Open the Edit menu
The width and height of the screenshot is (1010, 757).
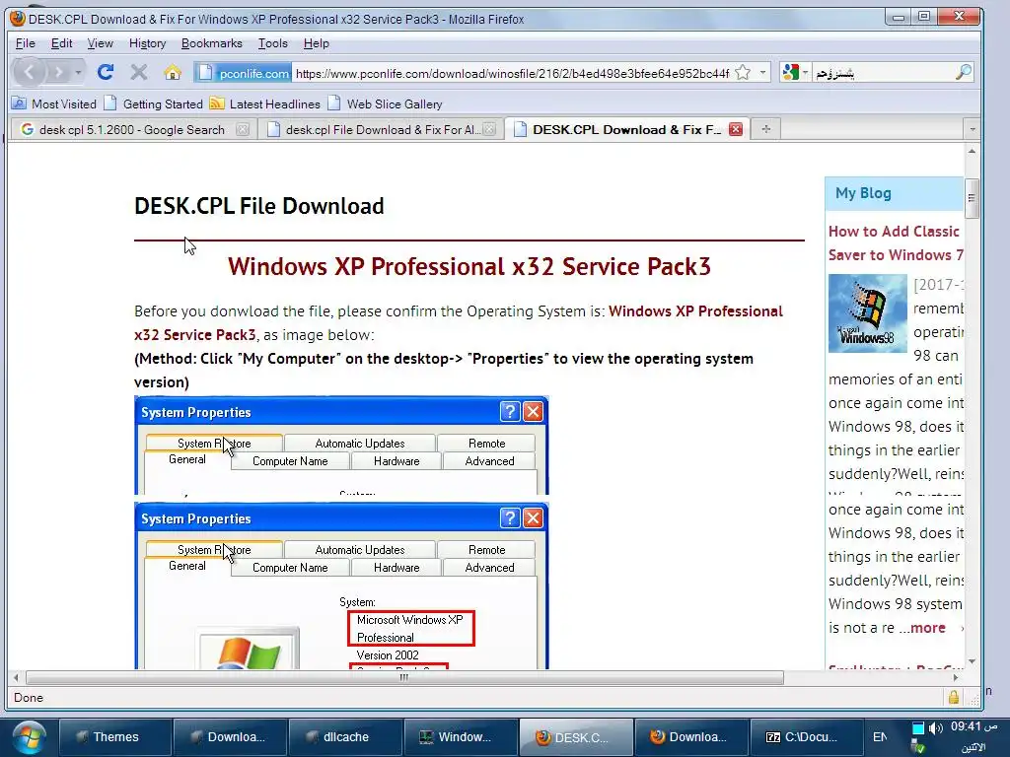(61, 43)
